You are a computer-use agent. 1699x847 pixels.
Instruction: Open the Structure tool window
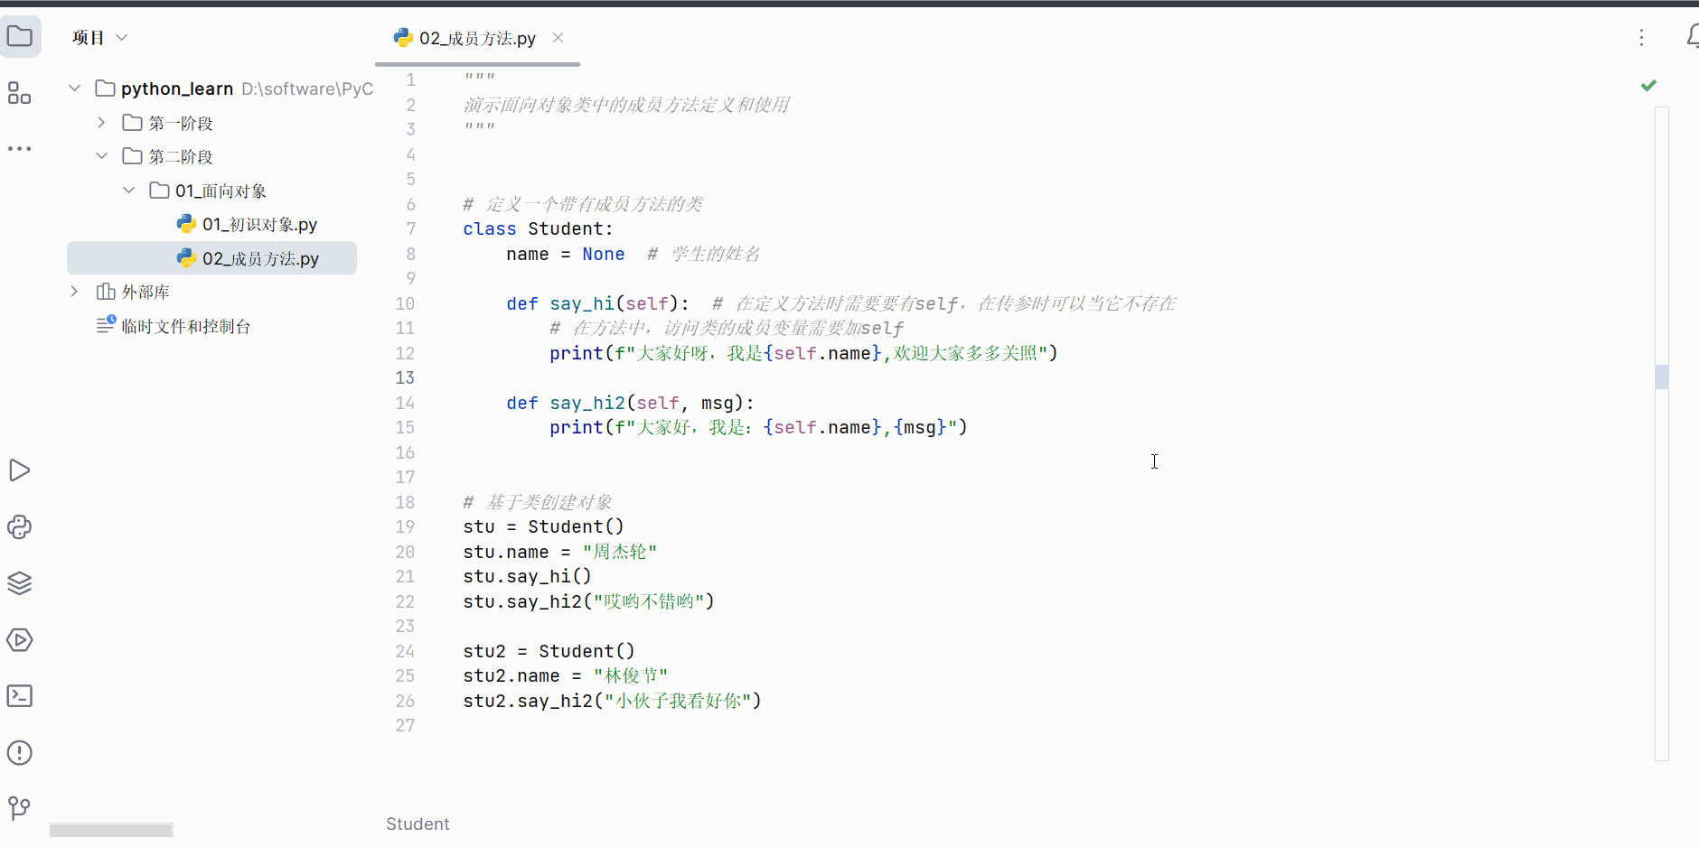pyautogui.click(x=20, y=93)
